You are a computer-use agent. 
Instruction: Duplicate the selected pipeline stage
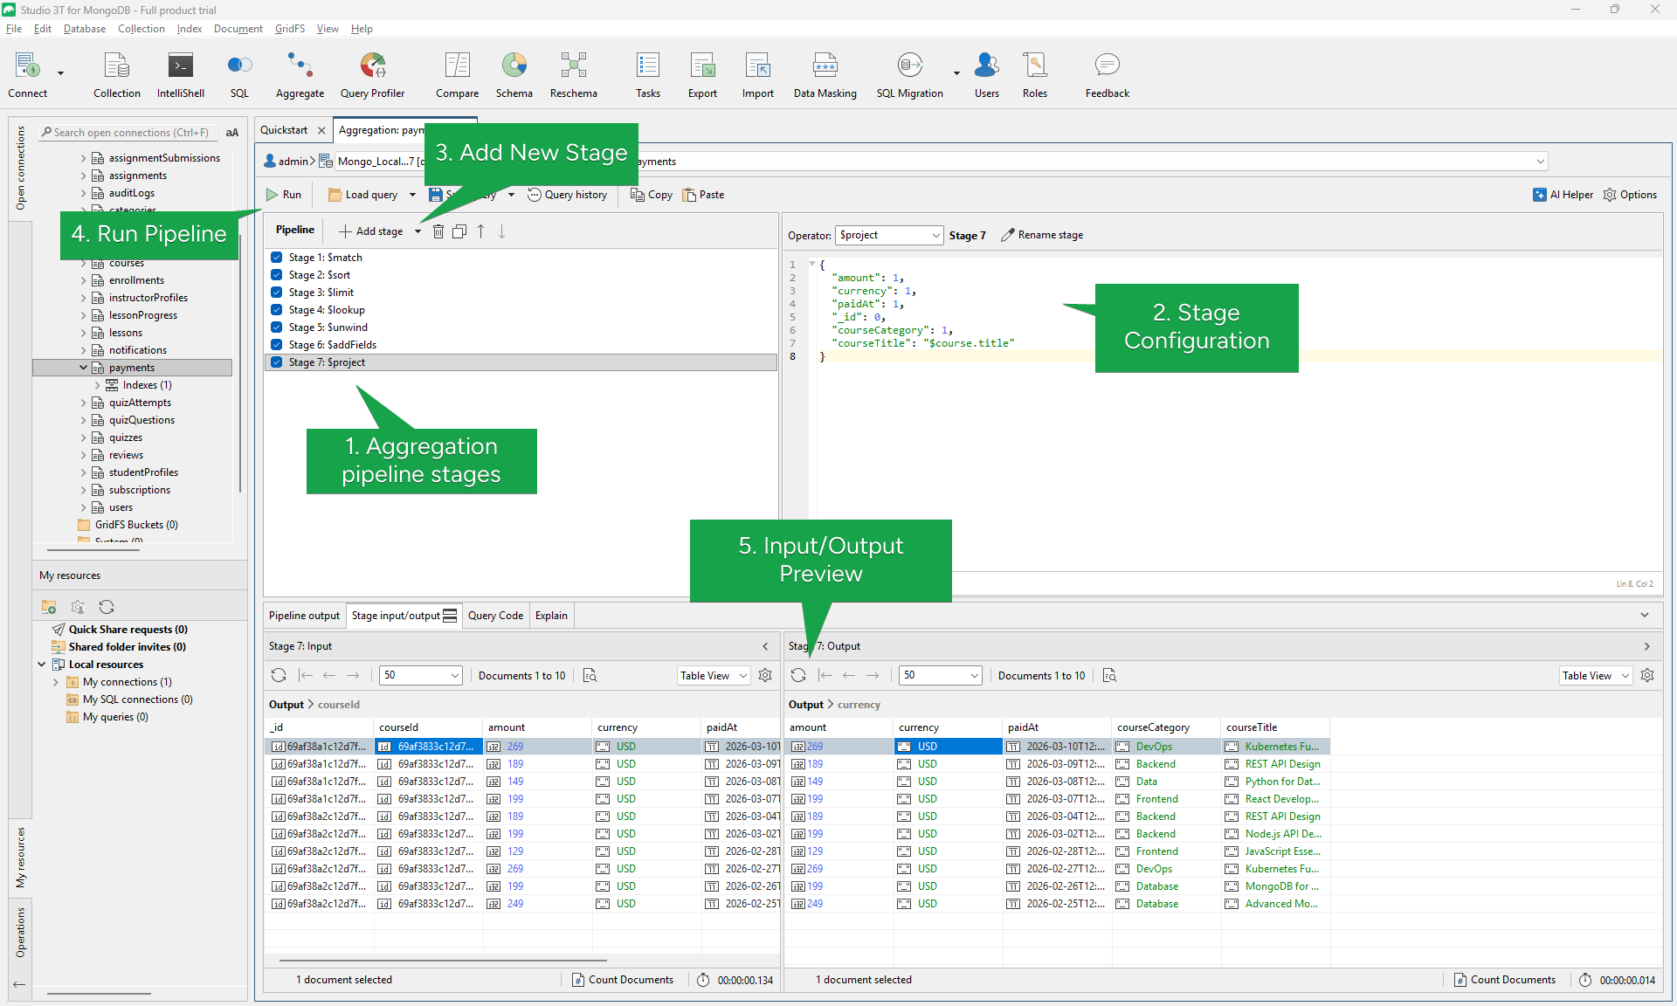(459, 231)
